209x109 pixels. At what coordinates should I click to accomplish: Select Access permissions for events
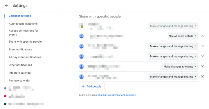24,32
